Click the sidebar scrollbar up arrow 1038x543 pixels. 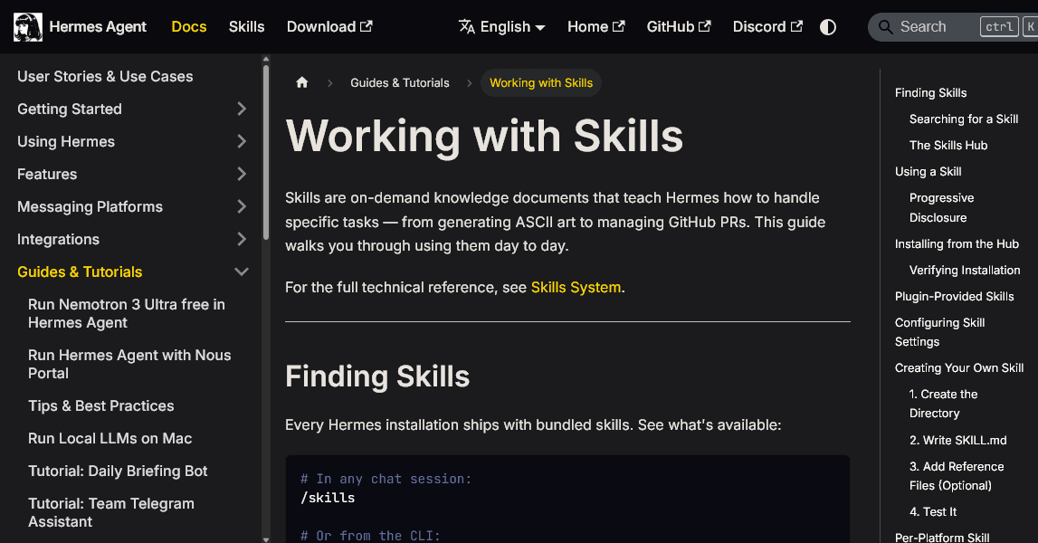tap(266, 59)
